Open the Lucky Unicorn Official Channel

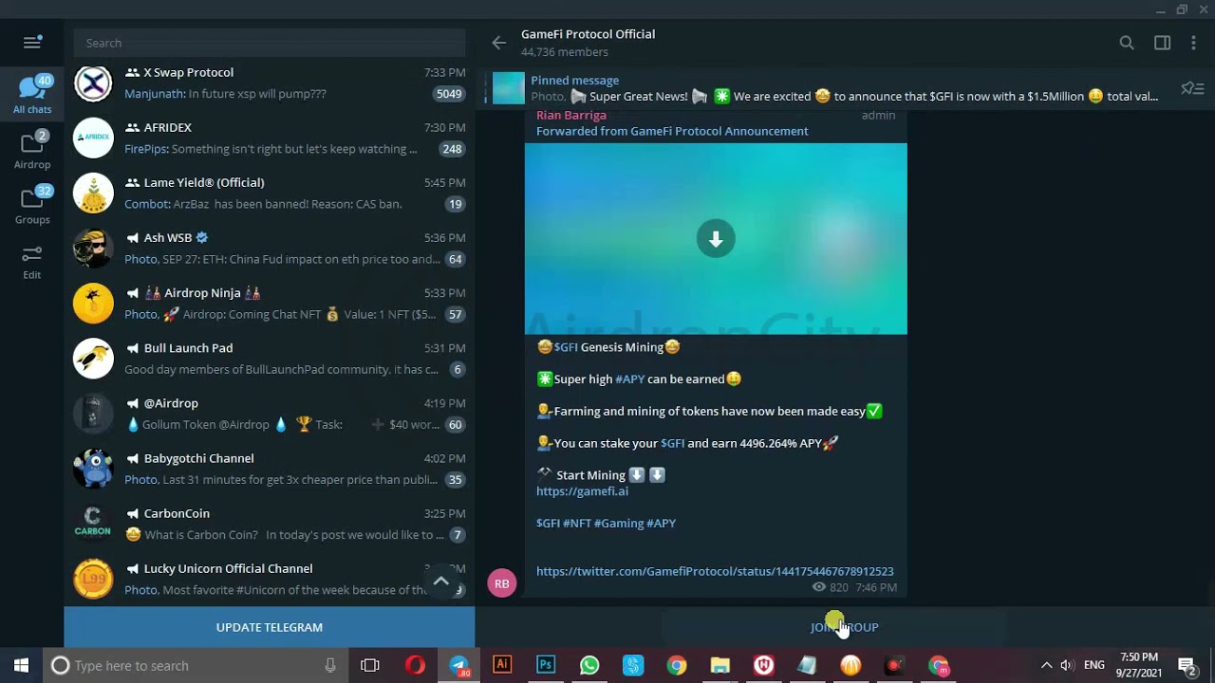coord(270,579)
